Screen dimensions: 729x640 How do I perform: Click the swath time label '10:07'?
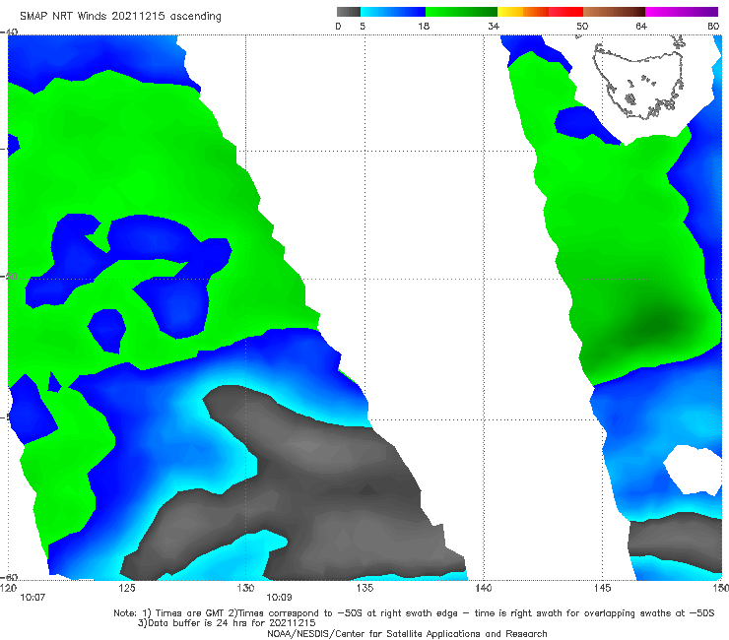[x=33, y=598]
